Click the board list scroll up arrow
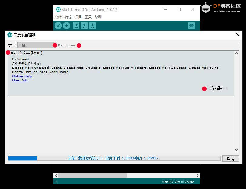Image resolution: width=246 pixels, height=189 pixels. [236, 54]
